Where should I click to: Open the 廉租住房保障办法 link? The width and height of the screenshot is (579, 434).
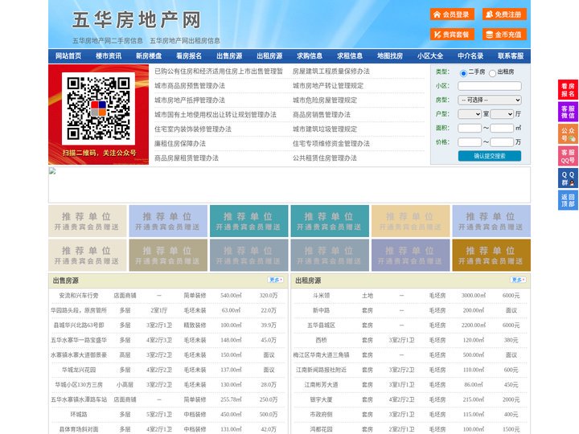coord(180,144)
